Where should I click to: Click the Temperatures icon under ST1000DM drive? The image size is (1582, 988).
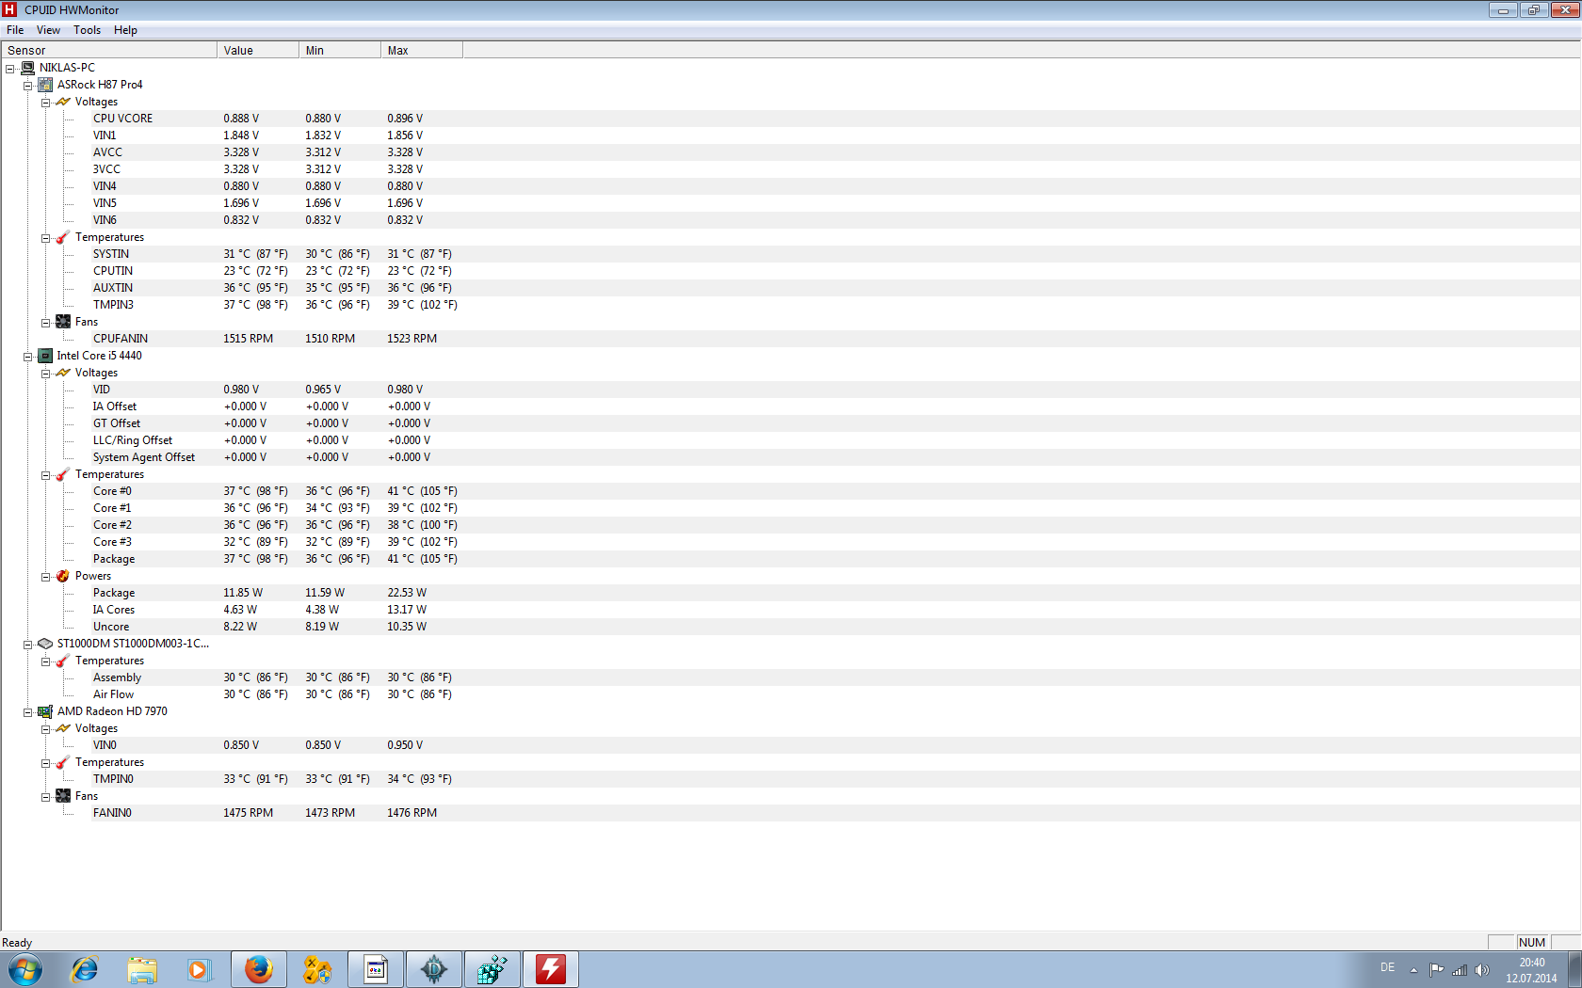(63, 661)
